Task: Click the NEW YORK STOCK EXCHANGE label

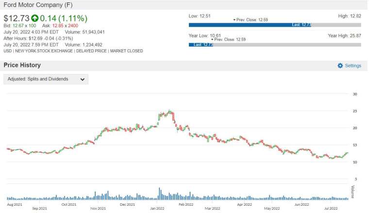Action: (x=44, y=51)
